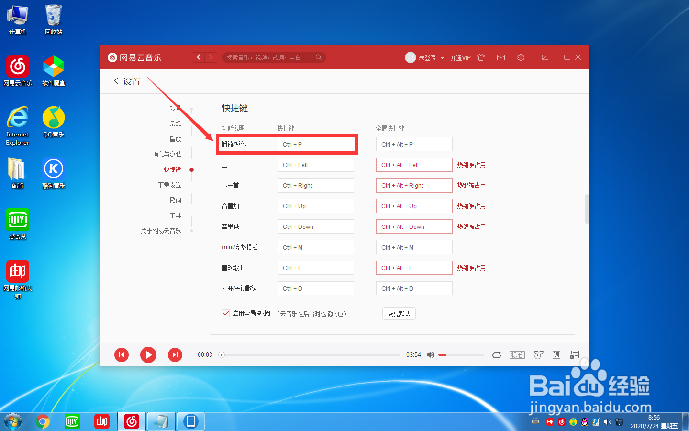Click the 恢复默认 button
This screenshot has height=431, width=689.
(x=399, y=314)
